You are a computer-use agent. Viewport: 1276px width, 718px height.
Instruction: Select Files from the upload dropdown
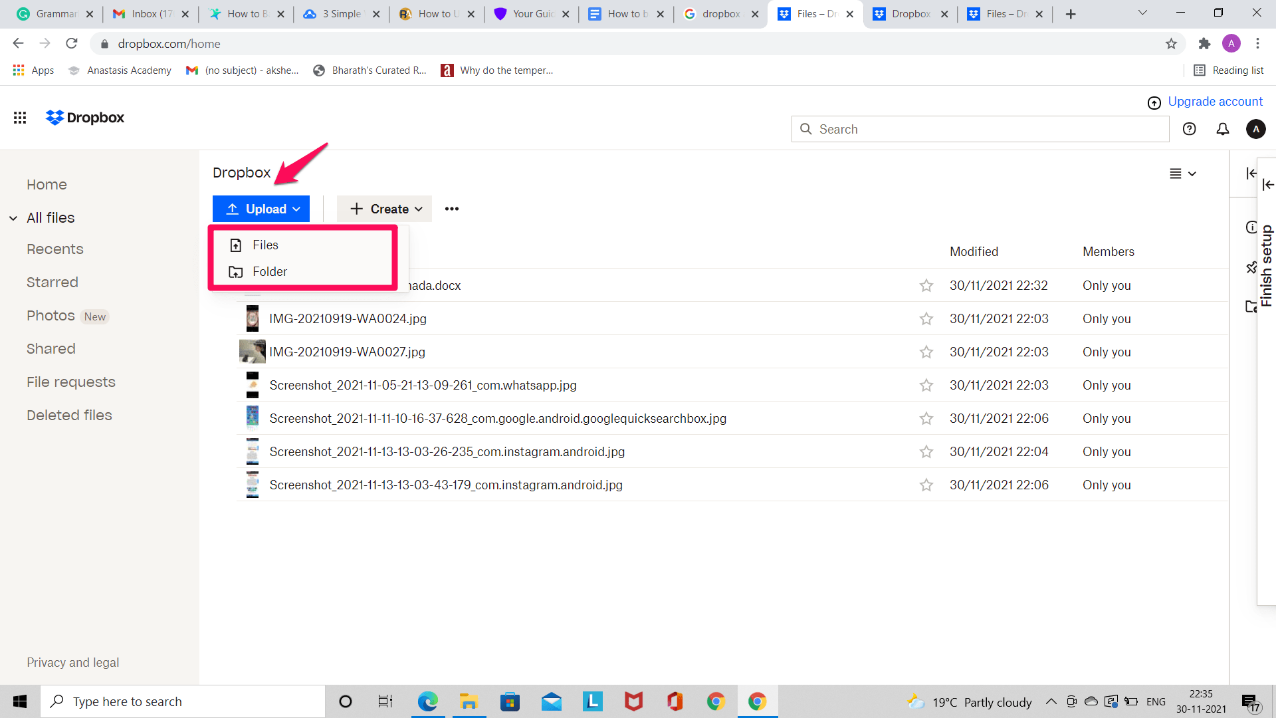(265, 245)
